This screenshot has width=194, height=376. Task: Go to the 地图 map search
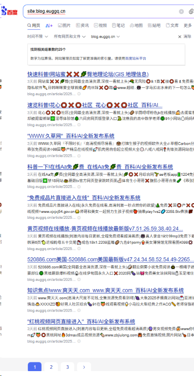point(136,25)
